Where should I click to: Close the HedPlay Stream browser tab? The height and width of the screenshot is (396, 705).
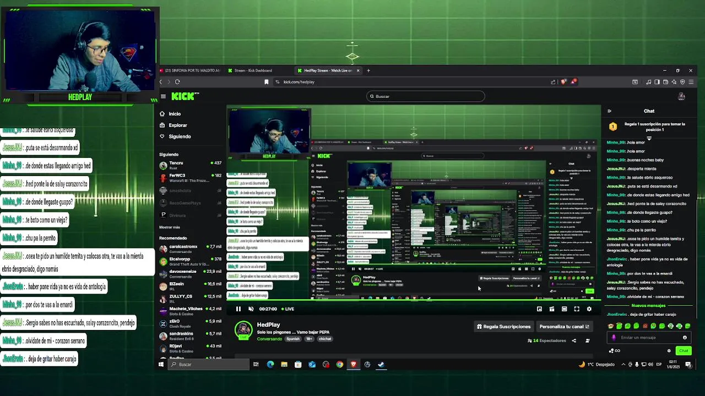(x=358, y=70)
